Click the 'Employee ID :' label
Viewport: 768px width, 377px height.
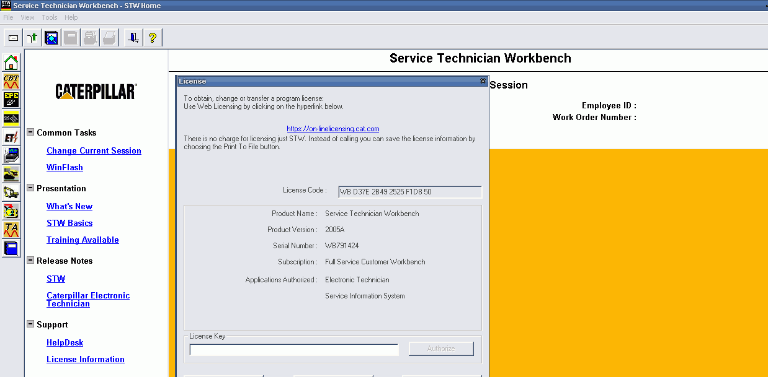click(609, 106)
